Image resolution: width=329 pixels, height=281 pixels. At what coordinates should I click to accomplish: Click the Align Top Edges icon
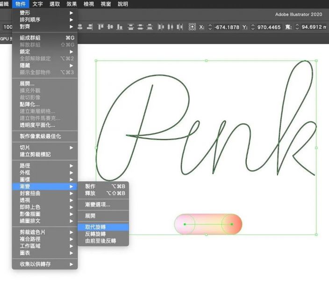pos(101,27)
